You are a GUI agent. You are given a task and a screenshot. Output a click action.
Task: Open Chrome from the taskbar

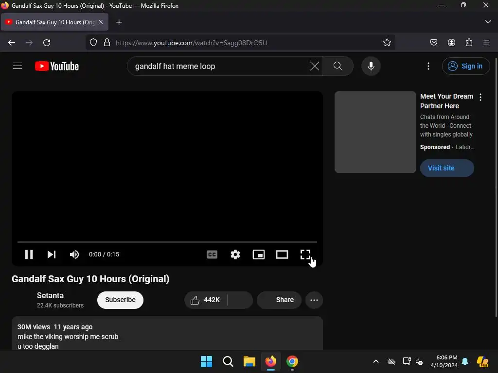(292, 361)
